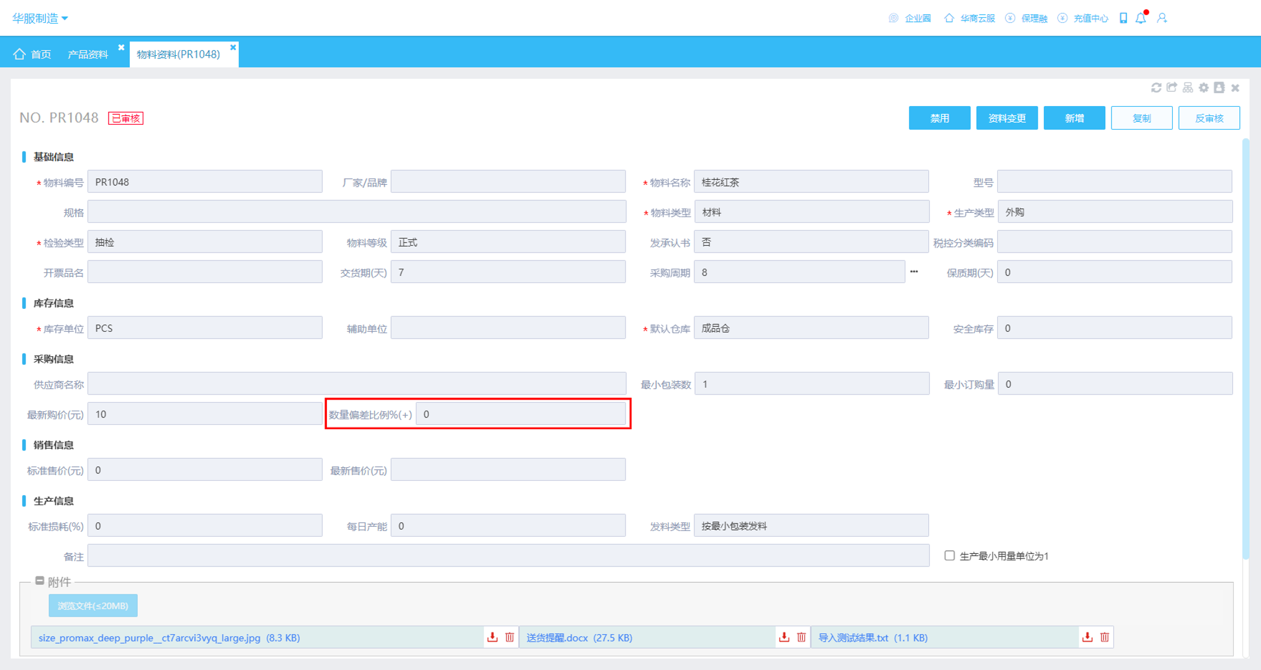Download the送货提醒.docx attachment
This screenshot has width=1261, height=670.
tap(784, 637)
